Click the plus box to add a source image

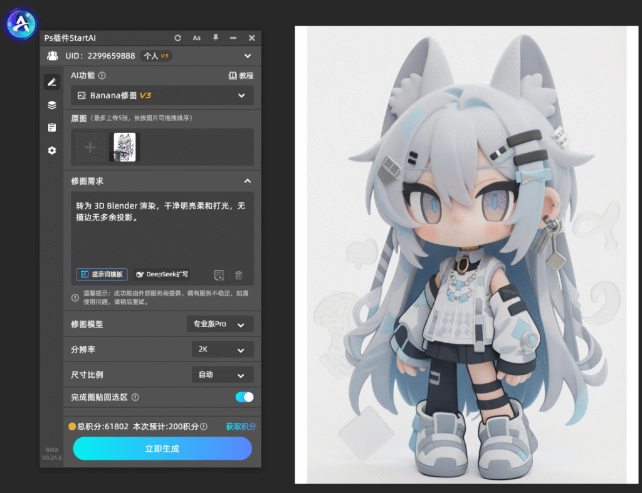pos(90,147)
